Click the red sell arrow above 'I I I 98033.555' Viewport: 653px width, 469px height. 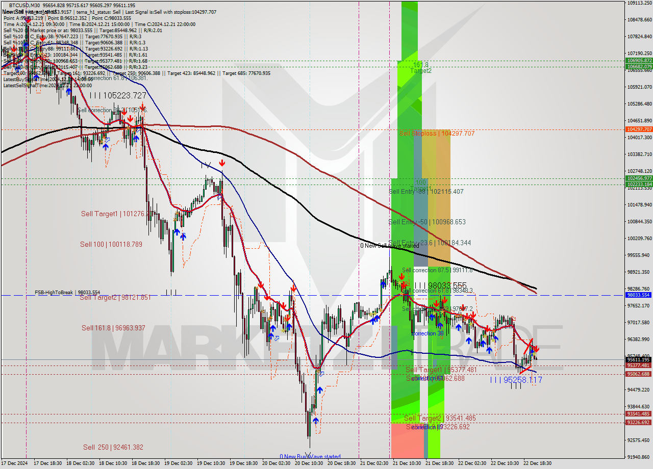(402, 277)
